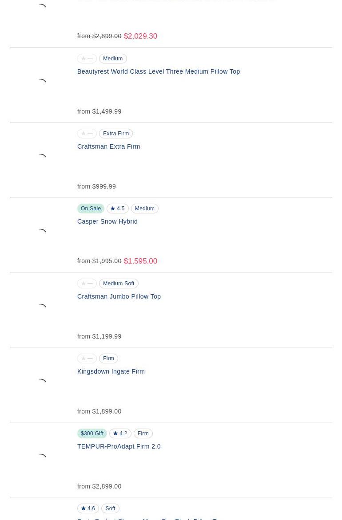Viewport: 342px width, 520px height.
Task: Select the Kingsdown Ingate Firm product link
Action: 111,371
